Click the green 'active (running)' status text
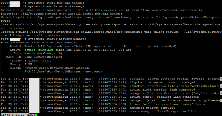 coord(39,50)
